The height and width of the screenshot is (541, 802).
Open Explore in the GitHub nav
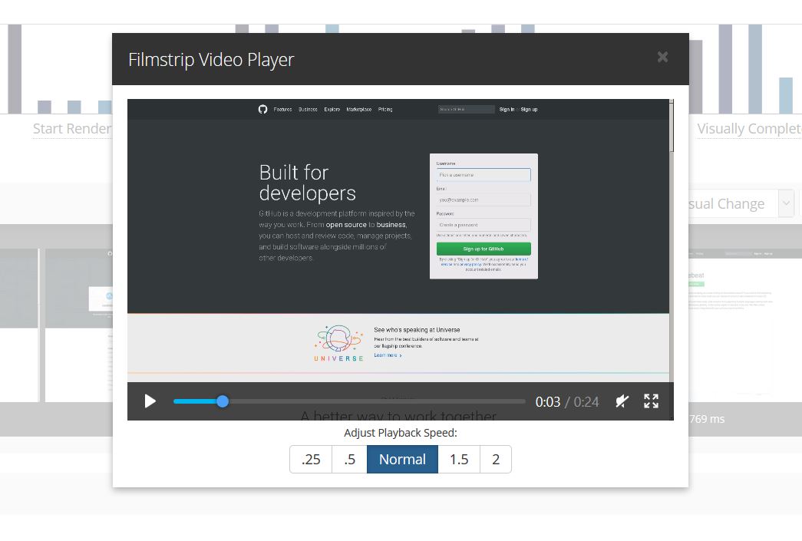332,110
